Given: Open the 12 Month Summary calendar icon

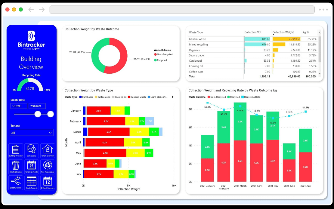Looking at the screenshot, I should [48, 183].
